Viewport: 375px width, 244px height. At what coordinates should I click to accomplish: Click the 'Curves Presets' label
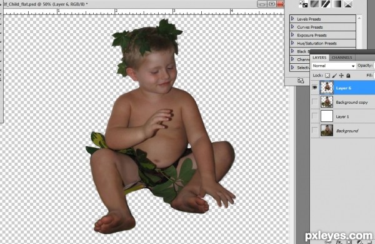(x=310, y=27)
